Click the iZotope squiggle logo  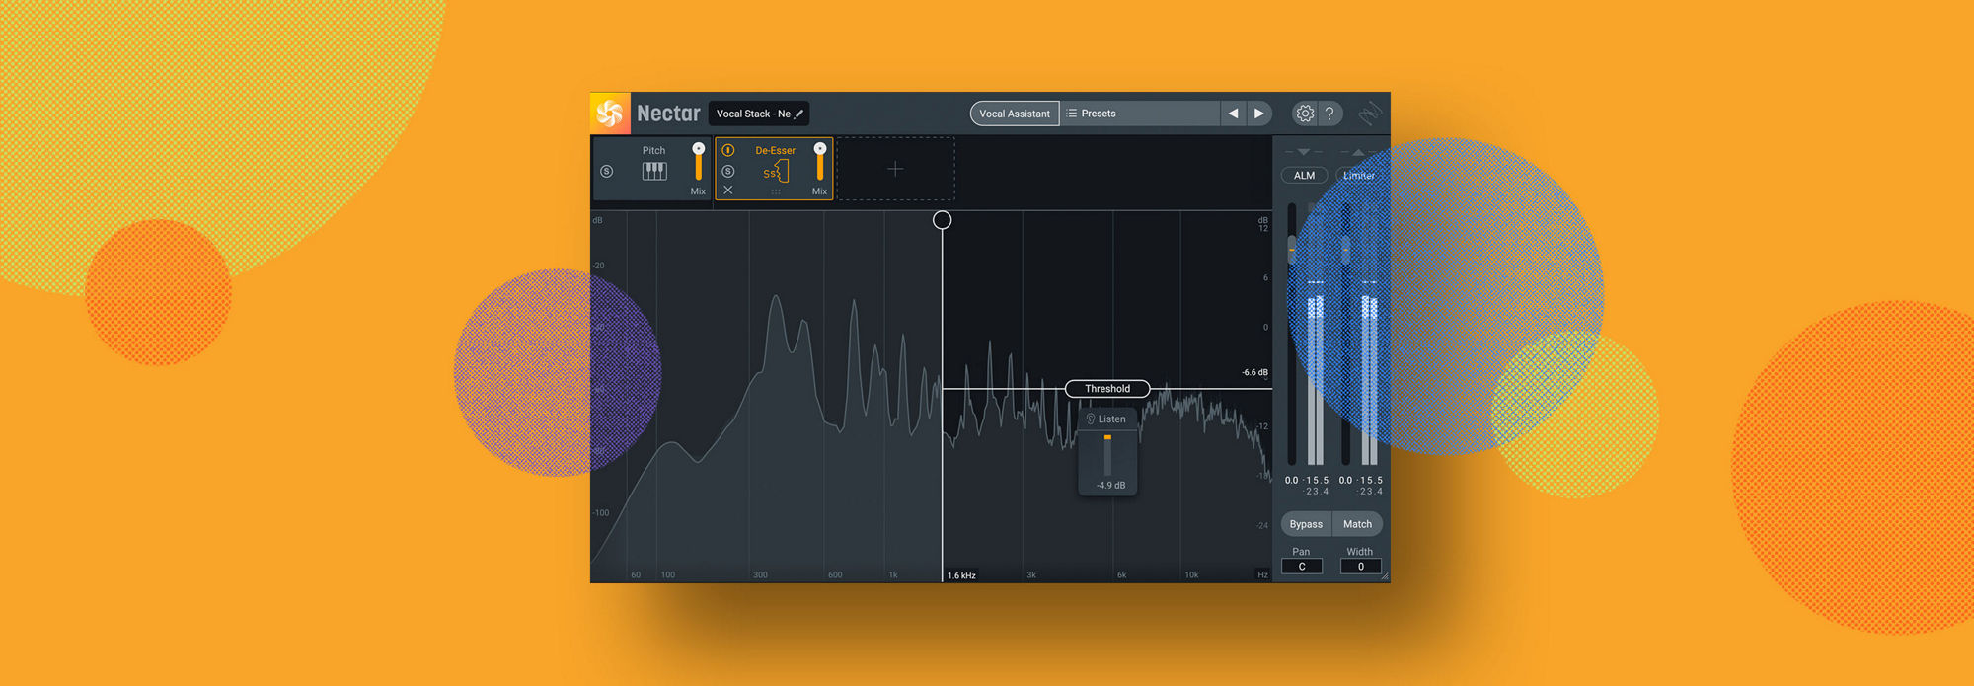tap(1370, 114)
